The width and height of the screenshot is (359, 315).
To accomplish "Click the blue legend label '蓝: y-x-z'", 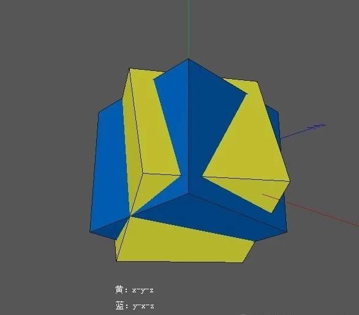I will (135, 306).
